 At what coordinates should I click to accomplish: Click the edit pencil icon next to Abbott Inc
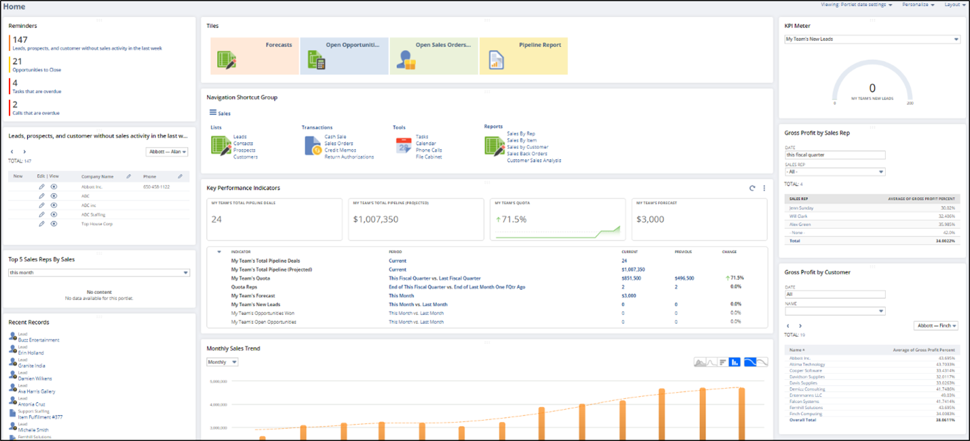click(x=41, y=186)
